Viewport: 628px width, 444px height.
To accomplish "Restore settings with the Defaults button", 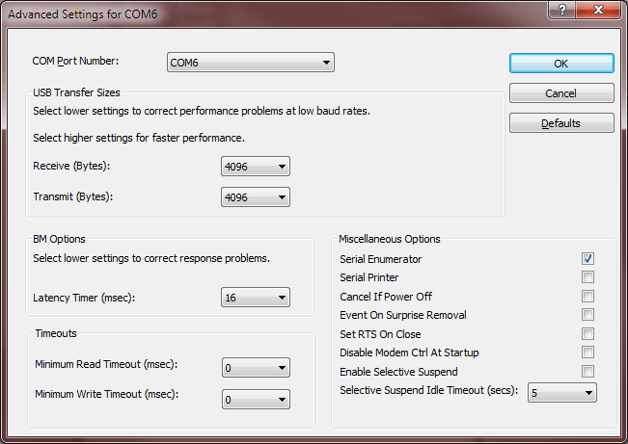I will [561, 123].
